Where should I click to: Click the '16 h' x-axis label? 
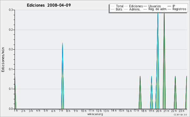(x=129, y=111)
